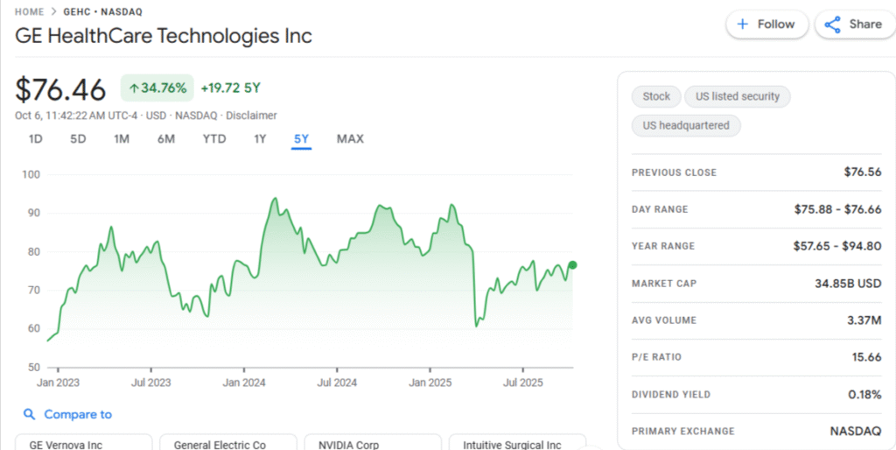This screenshot has height=450, width=896.
Task: Select the 1M chart range
Action: [x=122, y=138]
